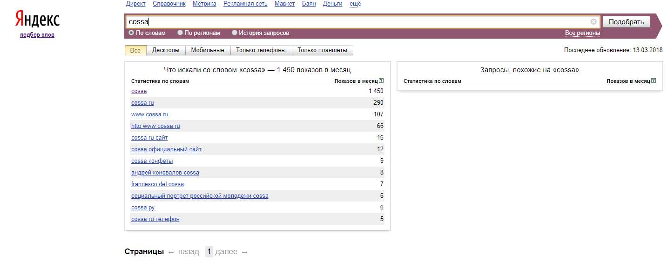The image size is (667, 262).
Task: Select the 'История запросов' radio button
Action: point(235,33)
